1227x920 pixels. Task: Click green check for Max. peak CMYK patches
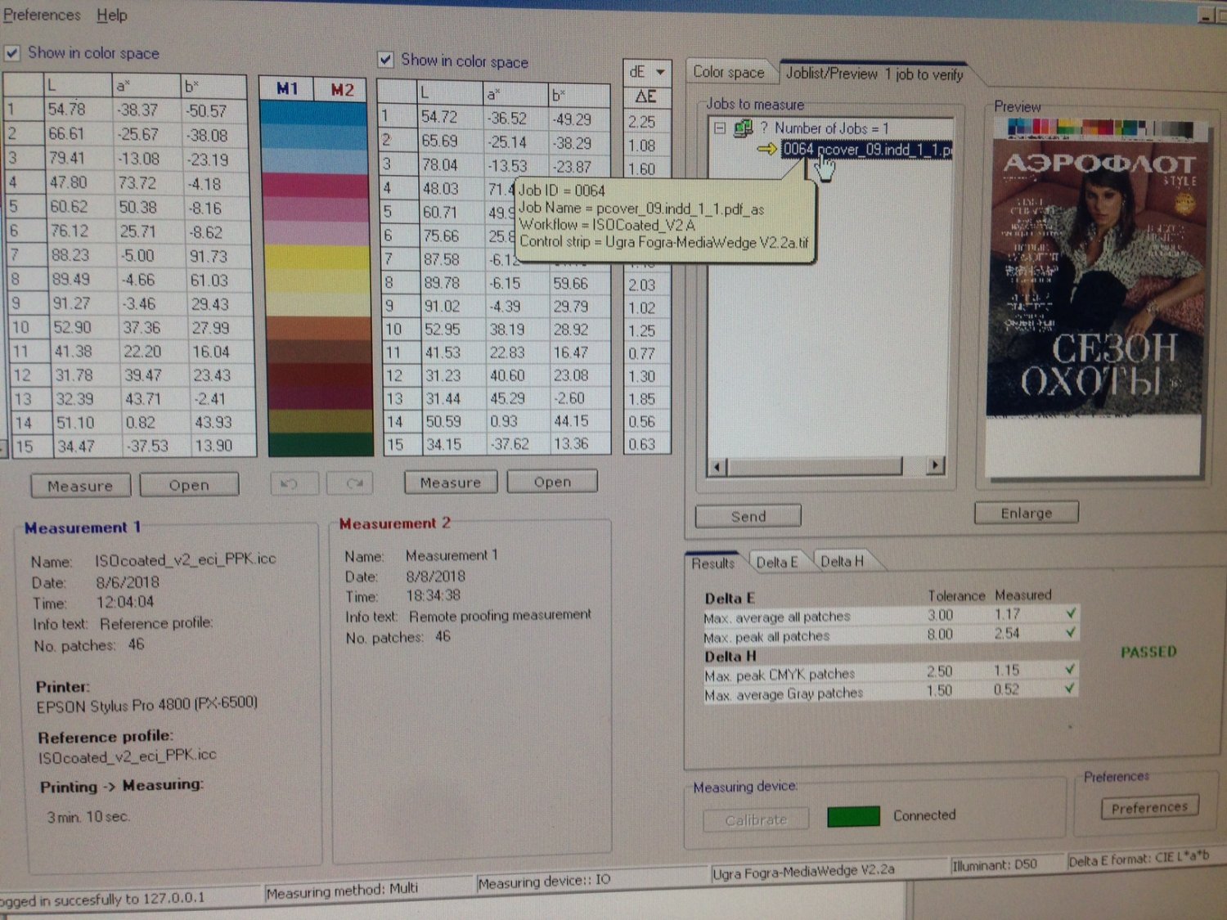click(1069, 669)
